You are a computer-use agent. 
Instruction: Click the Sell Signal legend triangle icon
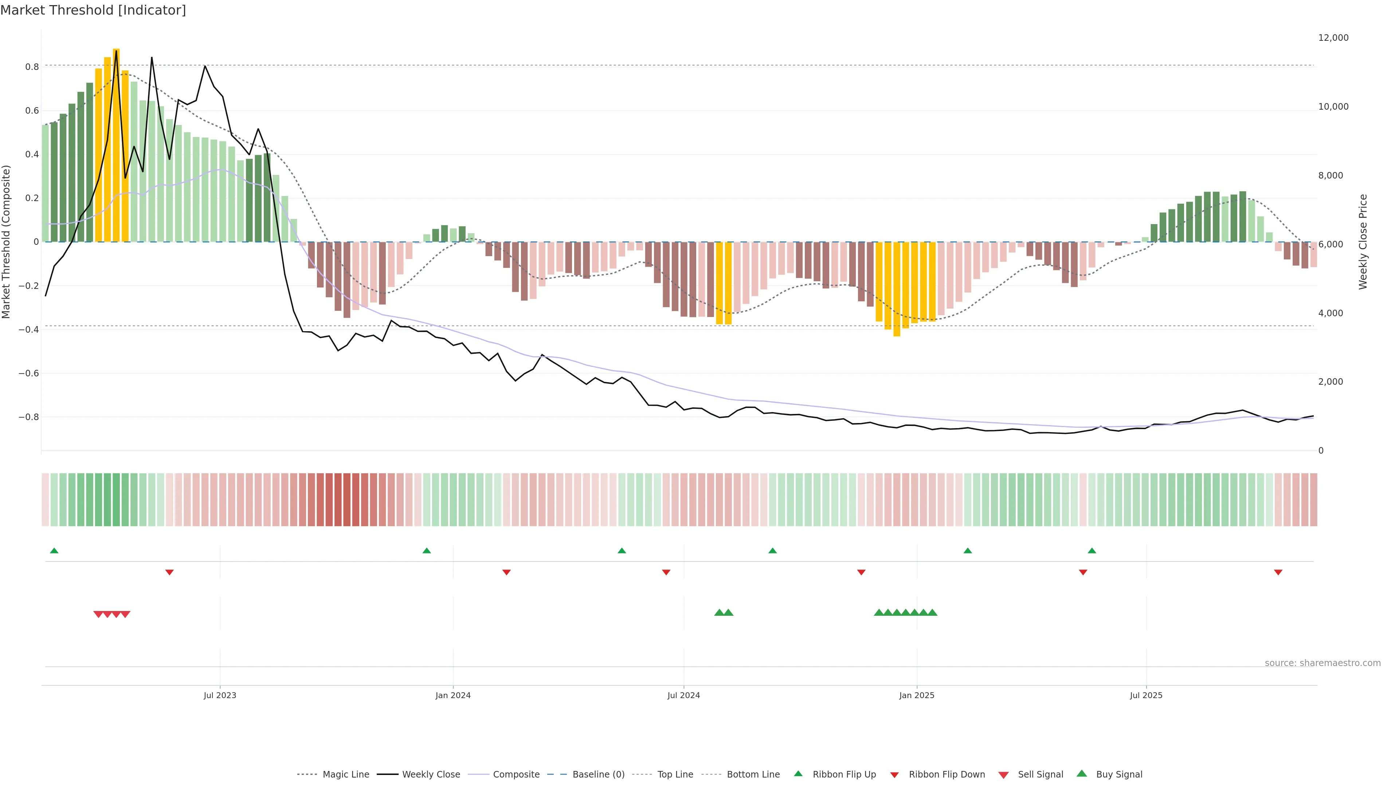(x=1003, y=775)
